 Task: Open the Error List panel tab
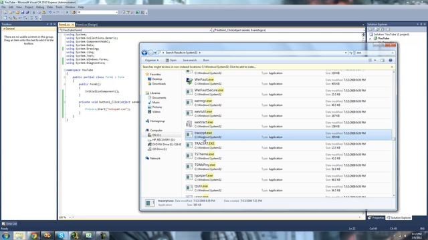point(9,224)
